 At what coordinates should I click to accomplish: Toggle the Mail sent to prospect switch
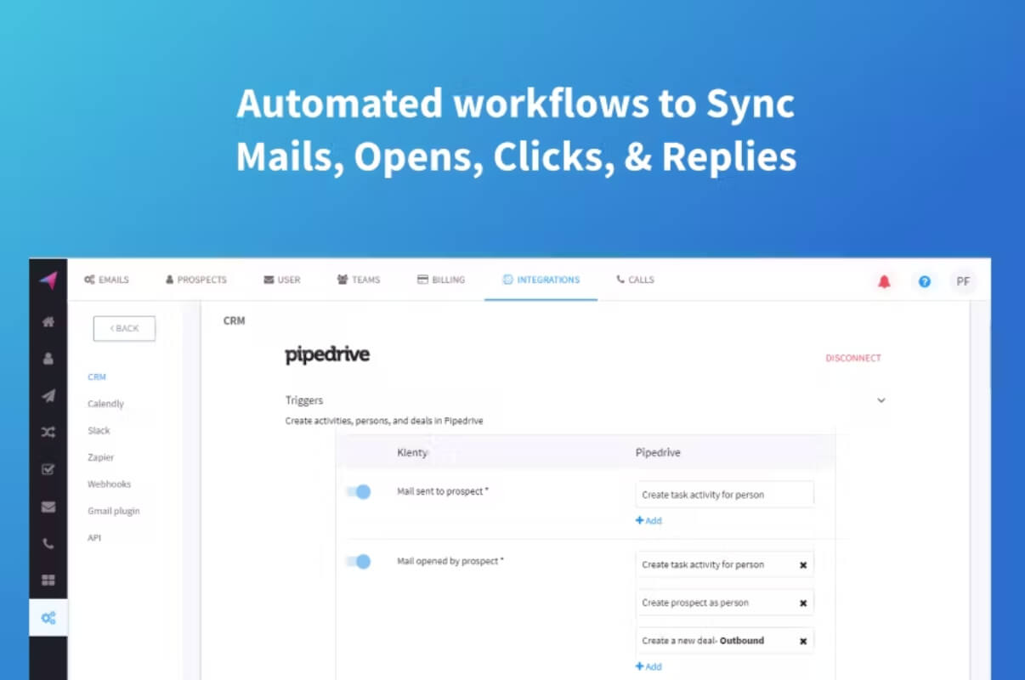pyautogui.click(x=359, y=491)
